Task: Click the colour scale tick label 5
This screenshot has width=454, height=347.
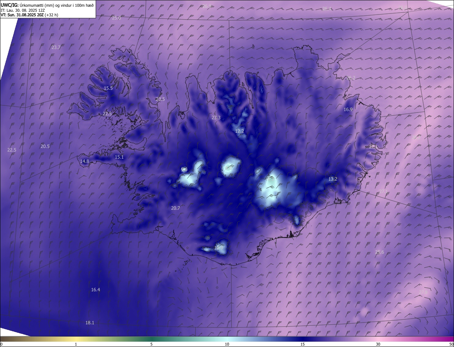Action: [151, 344]
